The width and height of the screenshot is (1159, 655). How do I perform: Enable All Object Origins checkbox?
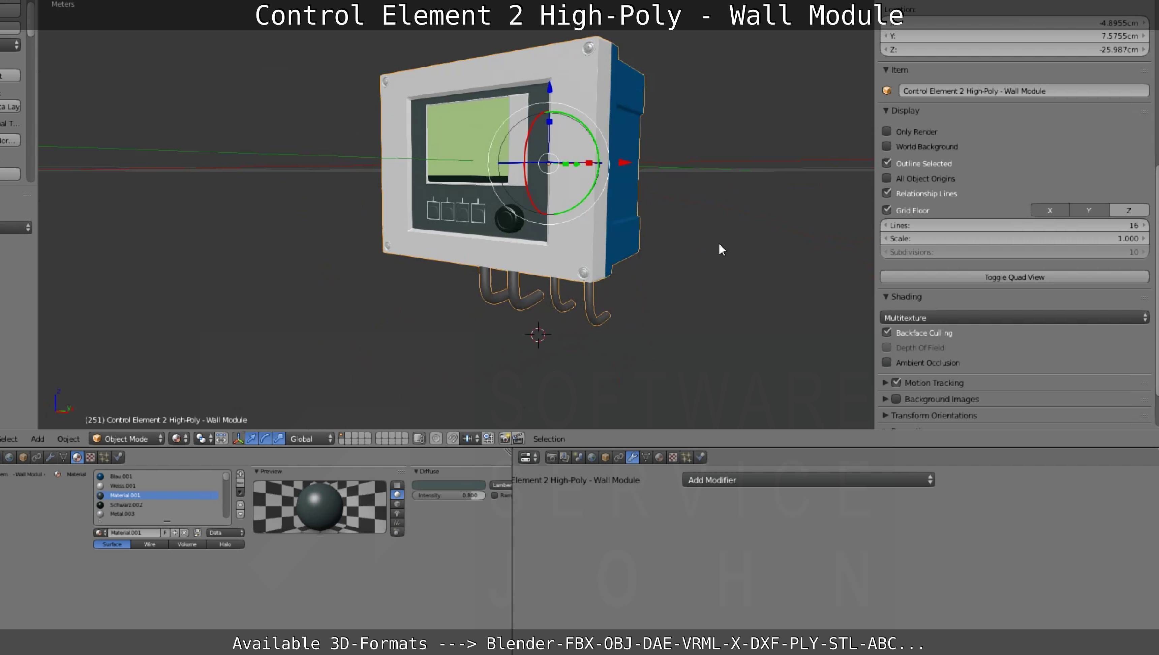pyautogui.click(x=886, y=178)
